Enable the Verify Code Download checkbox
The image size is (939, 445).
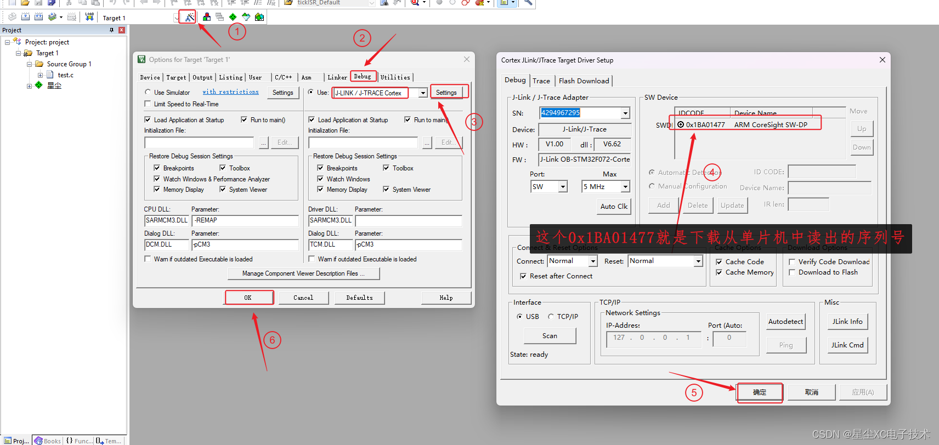pyautogui.click(x=792, y=262)
